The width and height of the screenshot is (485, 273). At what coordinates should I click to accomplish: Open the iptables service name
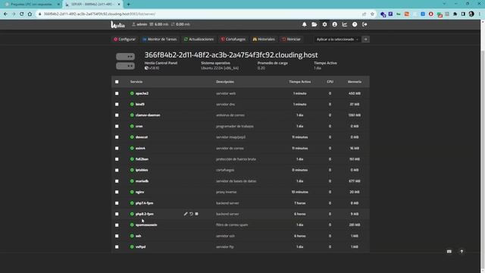pyautogui.click(x=142, y=170)
